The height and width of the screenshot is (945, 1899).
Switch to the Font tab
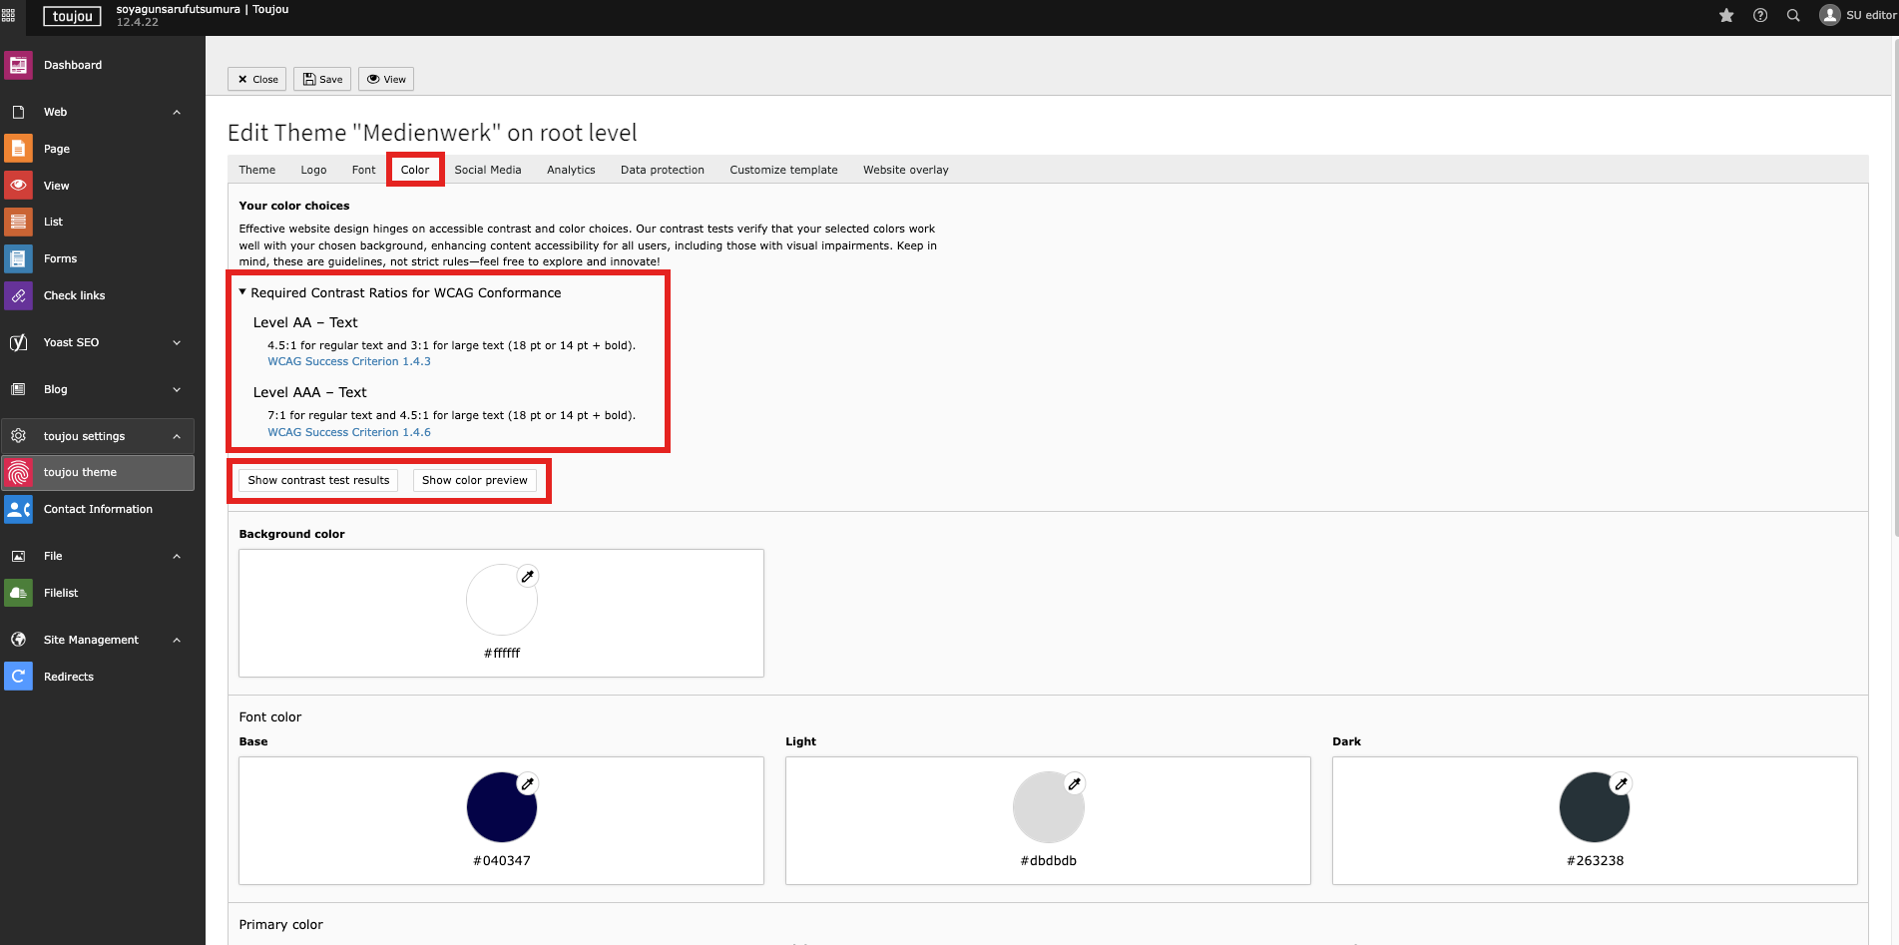(363, 170)
